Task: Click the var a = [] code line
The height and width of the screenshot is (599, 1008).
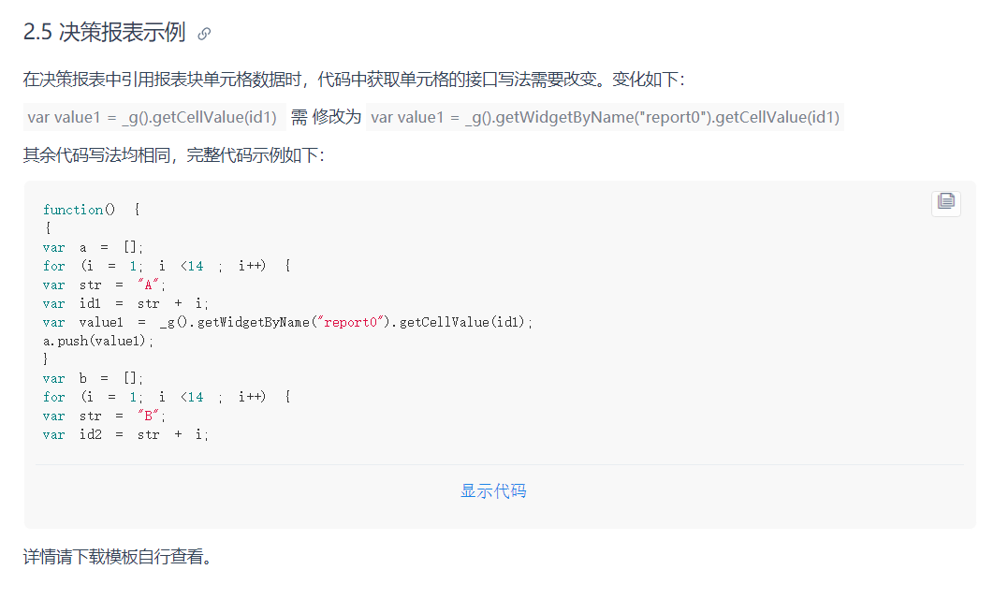Action: tap(94, 247)
